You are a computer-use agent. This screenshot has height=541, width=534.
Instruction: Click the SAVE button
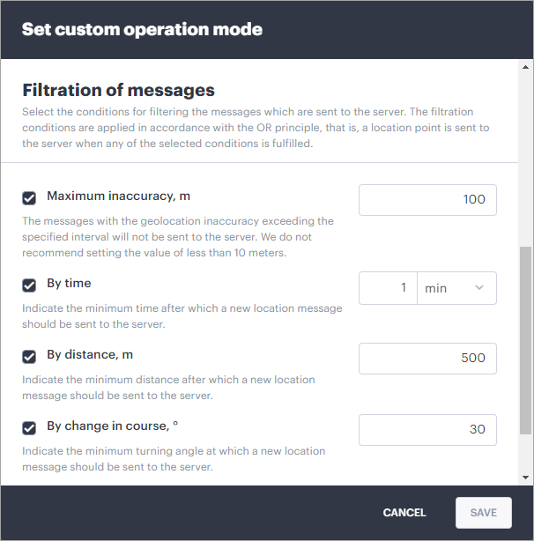484,512
